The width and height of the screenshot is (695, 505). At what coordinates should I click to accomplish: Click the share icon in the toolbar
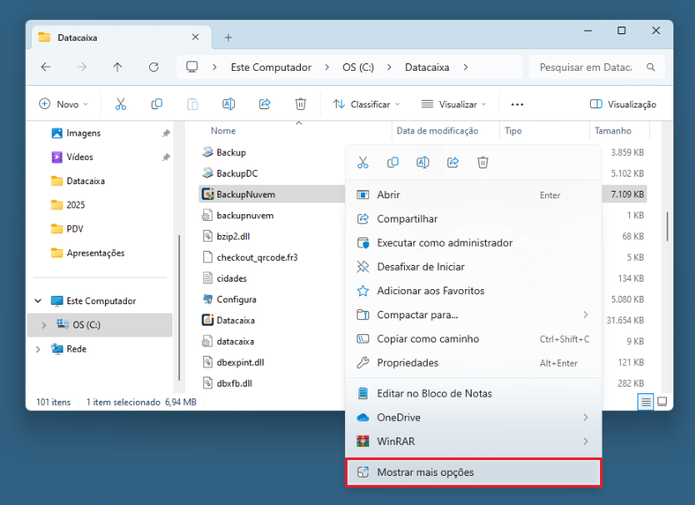[265, 104]
